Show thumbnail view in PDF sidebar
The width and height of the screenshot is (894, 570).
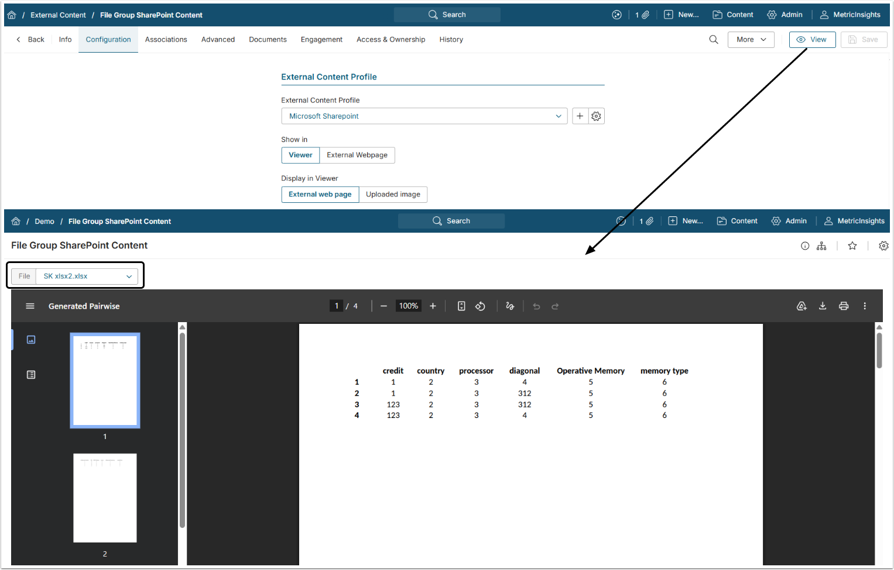pos(31,340)
